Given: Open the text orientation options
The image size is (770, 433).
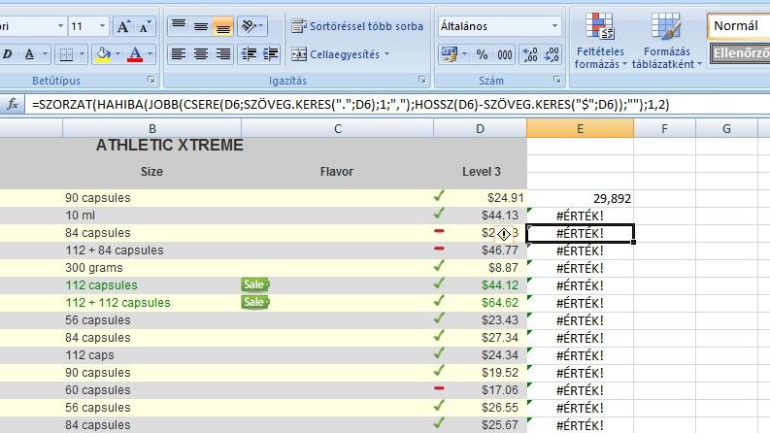Looking at the screenshot, I should (251, 26).
